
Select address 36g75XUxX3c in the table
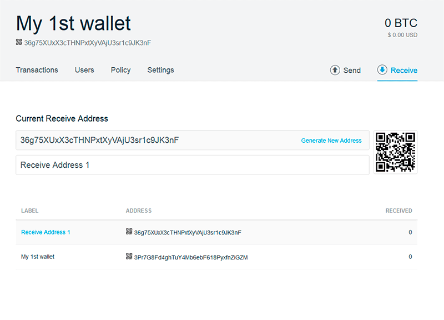coord(188,232)
